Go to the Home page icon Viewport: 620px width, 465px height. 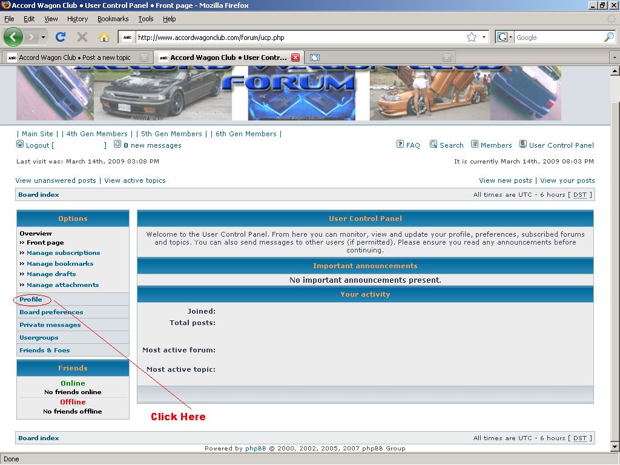104,37
